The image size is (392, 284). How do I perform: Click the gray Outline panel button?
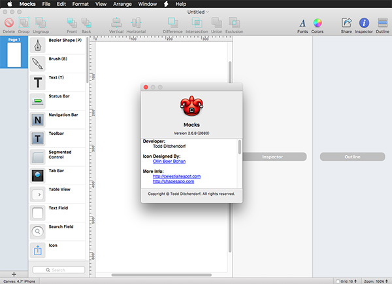[353, 157]
